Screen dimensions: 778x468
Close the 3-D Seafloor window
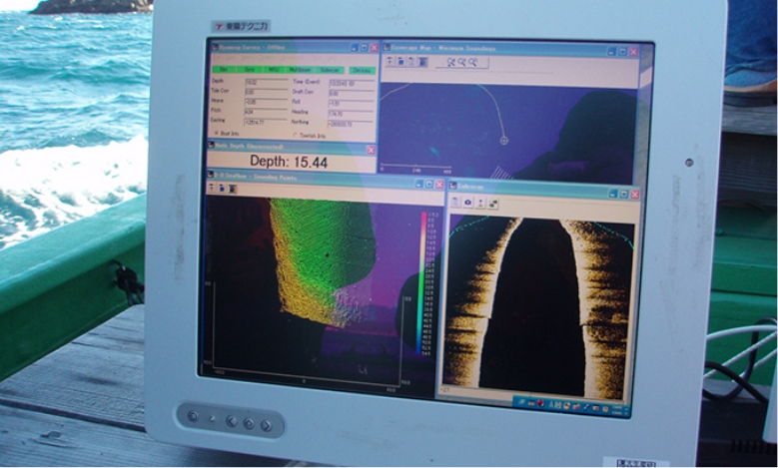click(439, 185)
